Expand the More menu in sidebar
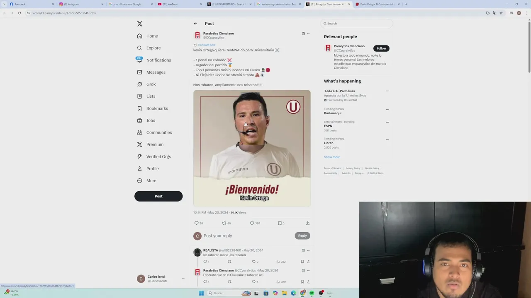Viewport: 531px width, 298px height. pos(146,180)
